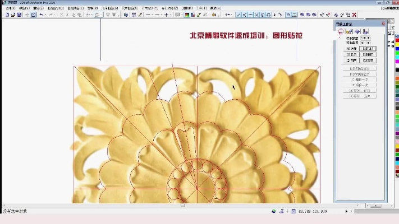This screenshot has height=224, width=399.
Task: Click the red-blue color palette icon
Action: pos(193,15)
